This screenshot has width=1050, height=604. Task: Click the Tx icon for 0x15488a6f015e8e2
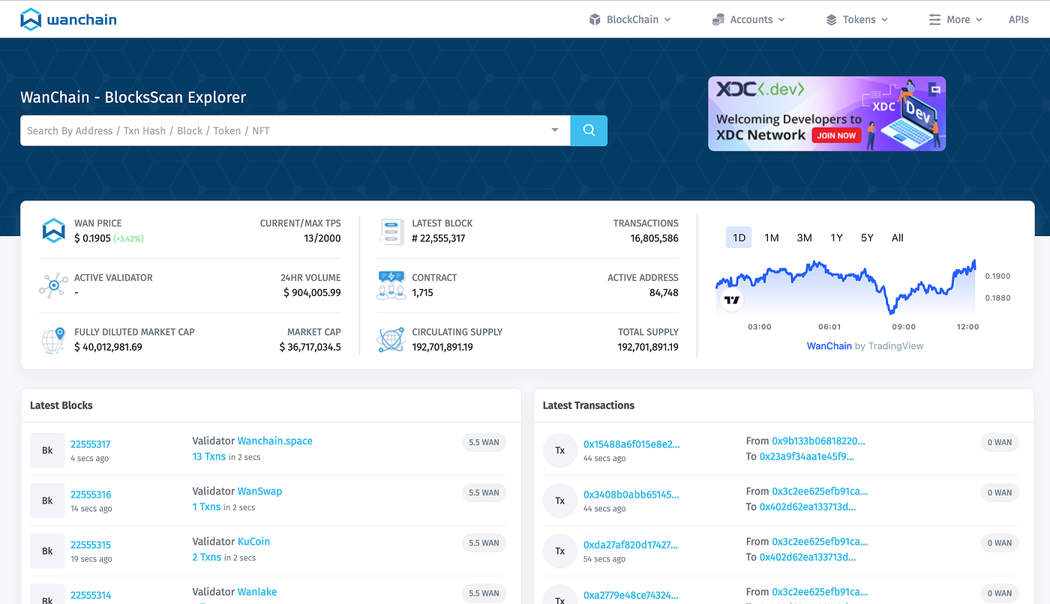pos(560,450)
